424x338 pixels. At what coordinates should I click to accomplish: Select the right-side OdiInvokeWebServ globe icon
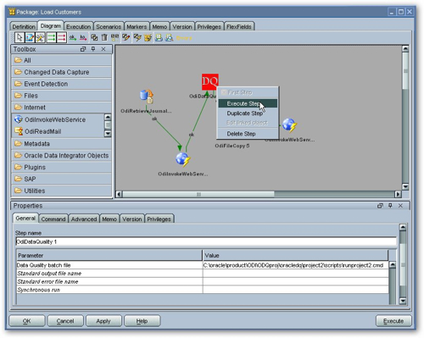coord(289,125)
